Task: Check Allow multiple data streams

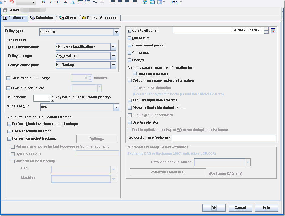Action: tap(130, 100)
